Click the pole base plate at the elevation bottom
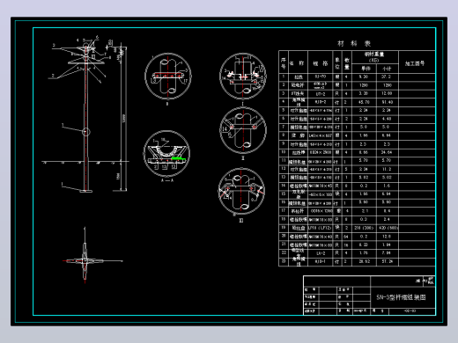 [86, 191]
